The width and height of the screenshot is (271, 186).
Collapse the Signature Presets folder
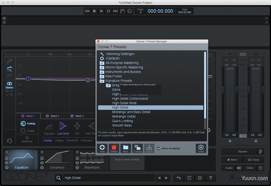(102, 81)
